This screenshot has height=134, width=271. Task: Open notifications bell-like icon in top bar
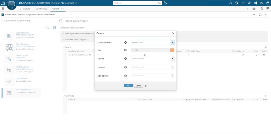tap(237, 3)
